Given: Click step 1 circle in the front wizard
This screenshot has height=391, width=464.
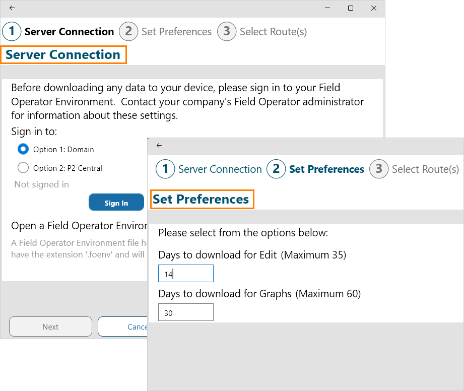Looking at the screenshot, I should [165, 169].
